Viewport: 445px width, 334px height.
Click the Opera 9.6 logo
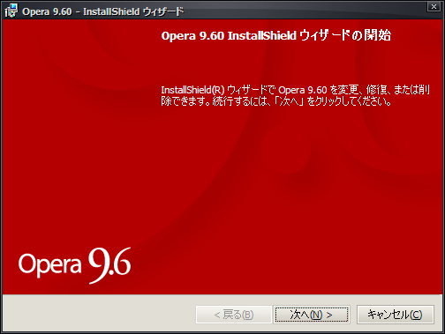tap(75, 265)
